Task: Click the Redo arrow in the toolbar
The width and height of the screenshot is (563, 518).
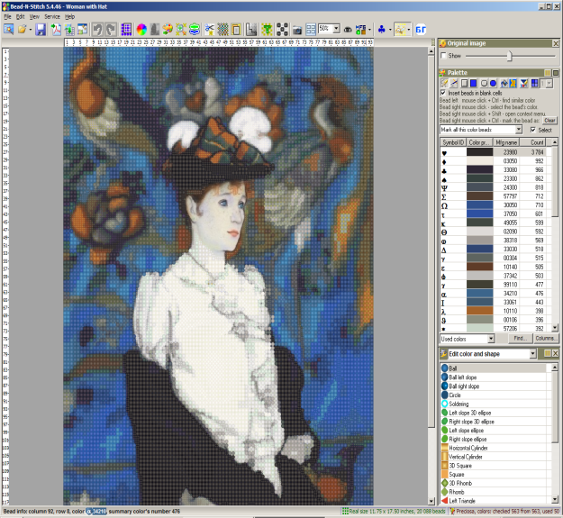Action: click(x=111, y=30)
